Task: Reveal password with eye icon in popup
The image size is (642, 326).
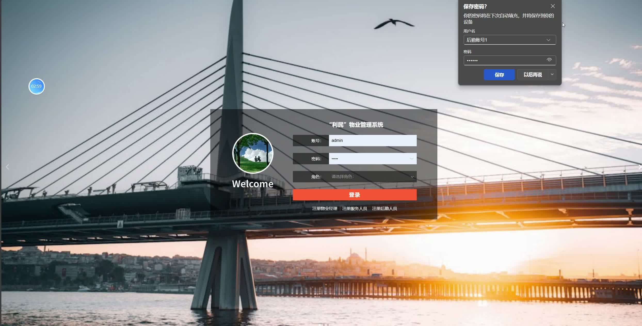Action: (549, 60)
